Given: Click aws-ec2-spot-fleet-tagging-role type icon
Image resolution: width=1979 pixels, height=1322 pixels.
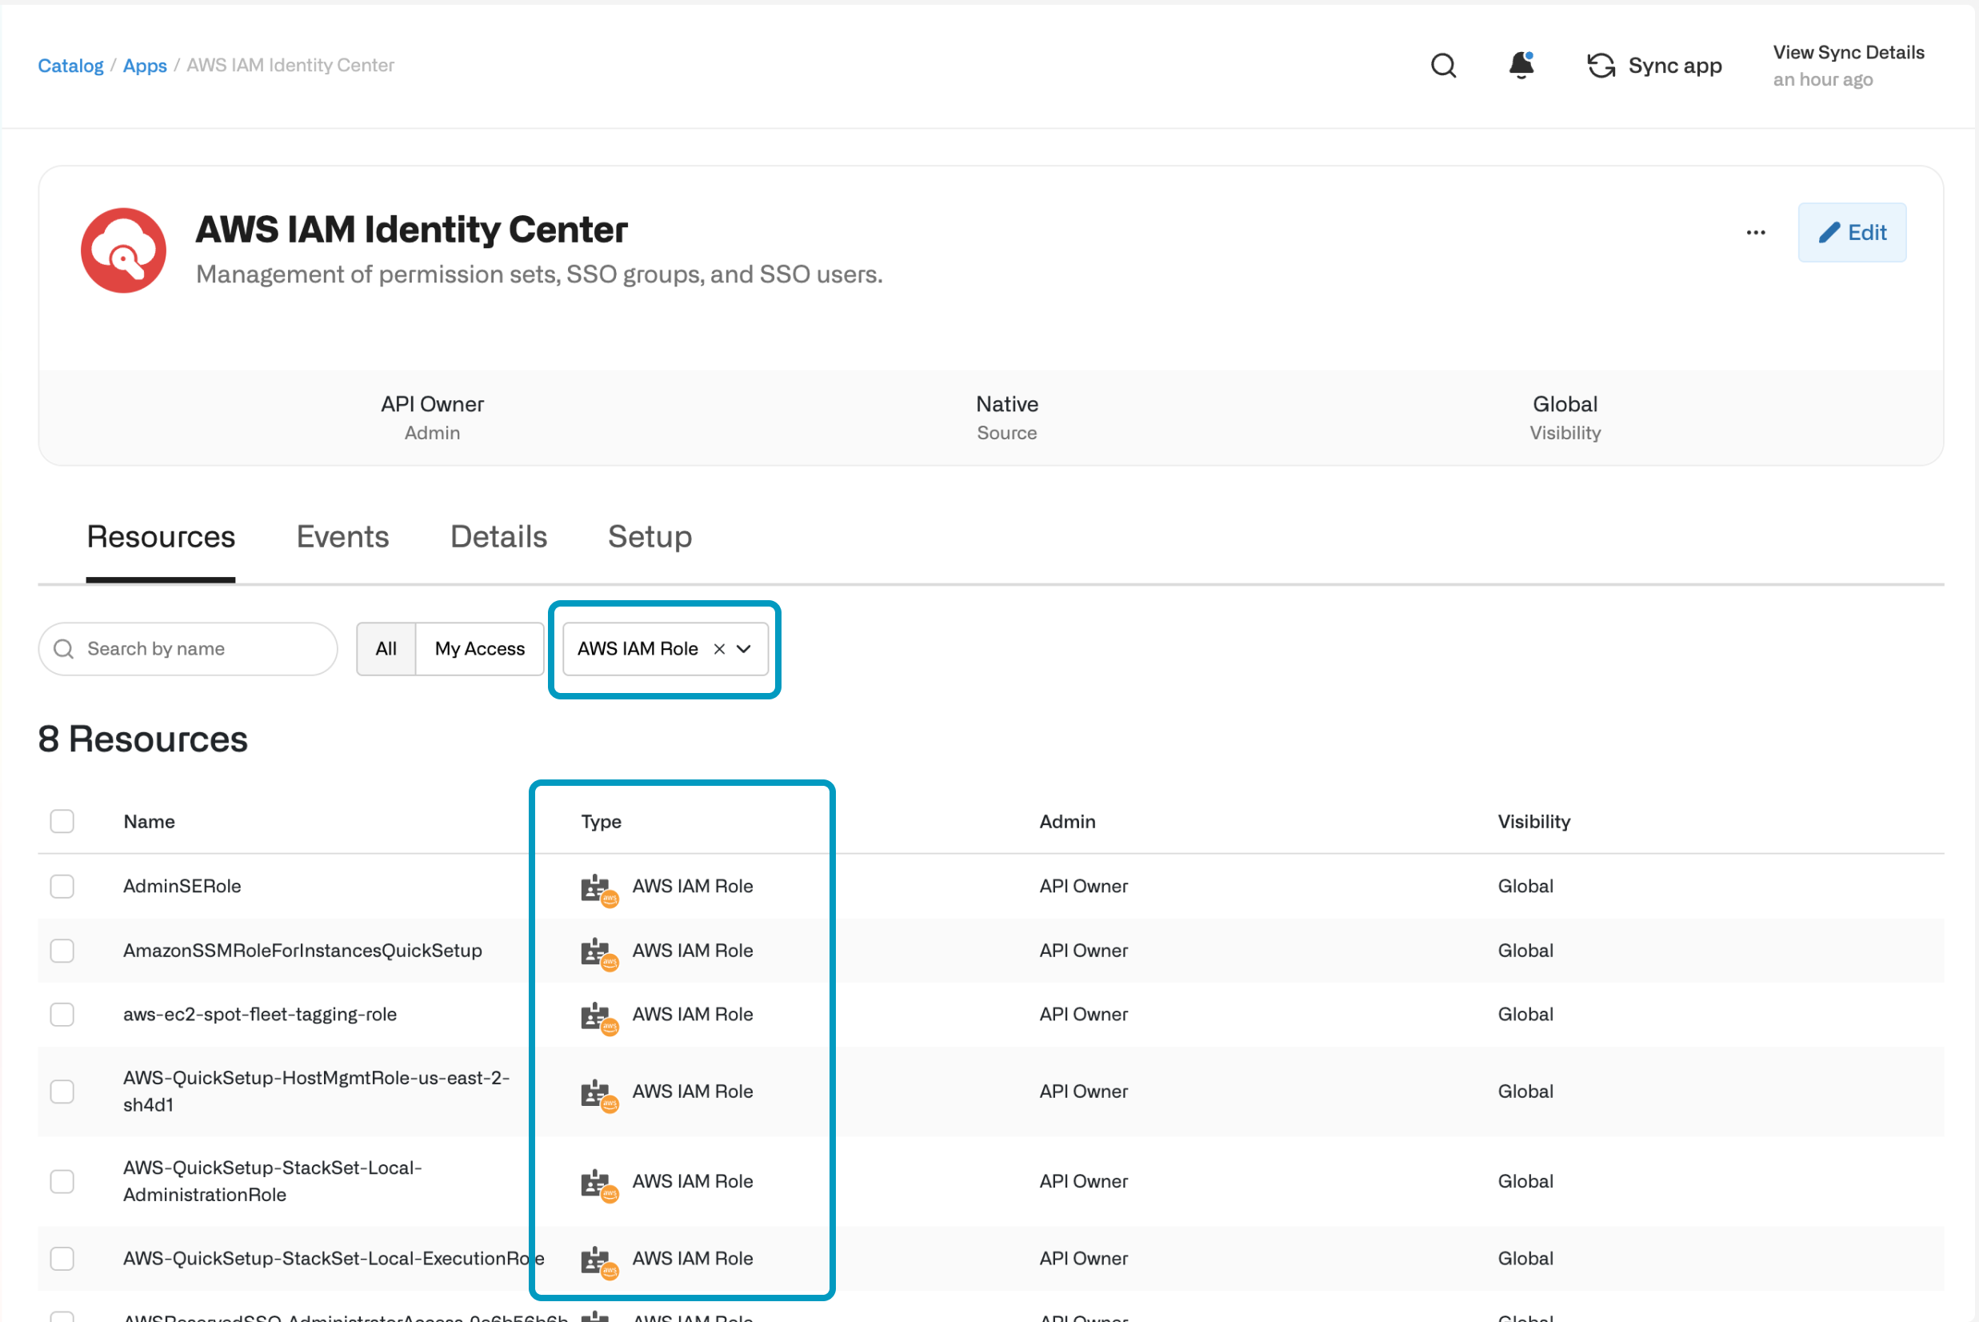Looking at the screenshot, I should 598,1017.
